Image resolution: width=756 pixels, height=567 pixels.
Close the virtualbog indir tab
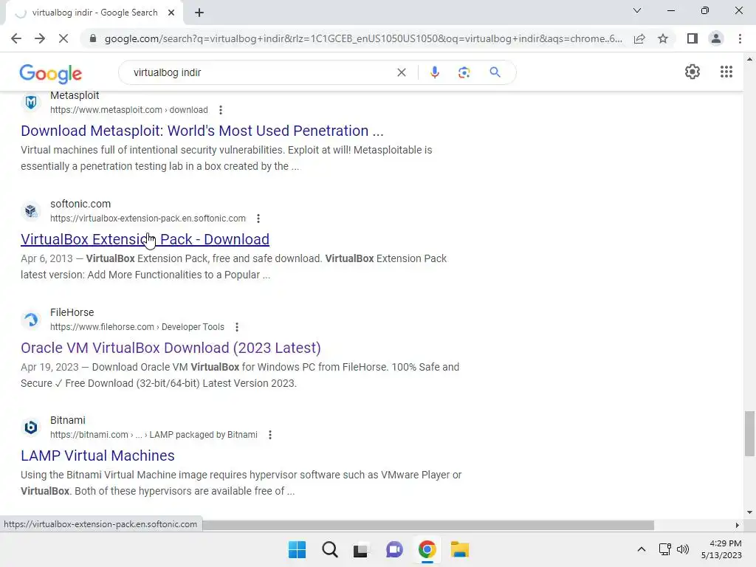click(x=171, y=13)
